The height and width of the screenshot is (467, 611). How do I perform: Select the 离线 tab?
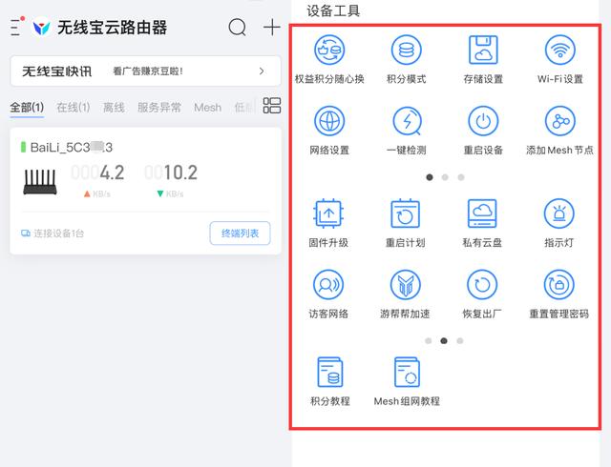click(114, 107)
